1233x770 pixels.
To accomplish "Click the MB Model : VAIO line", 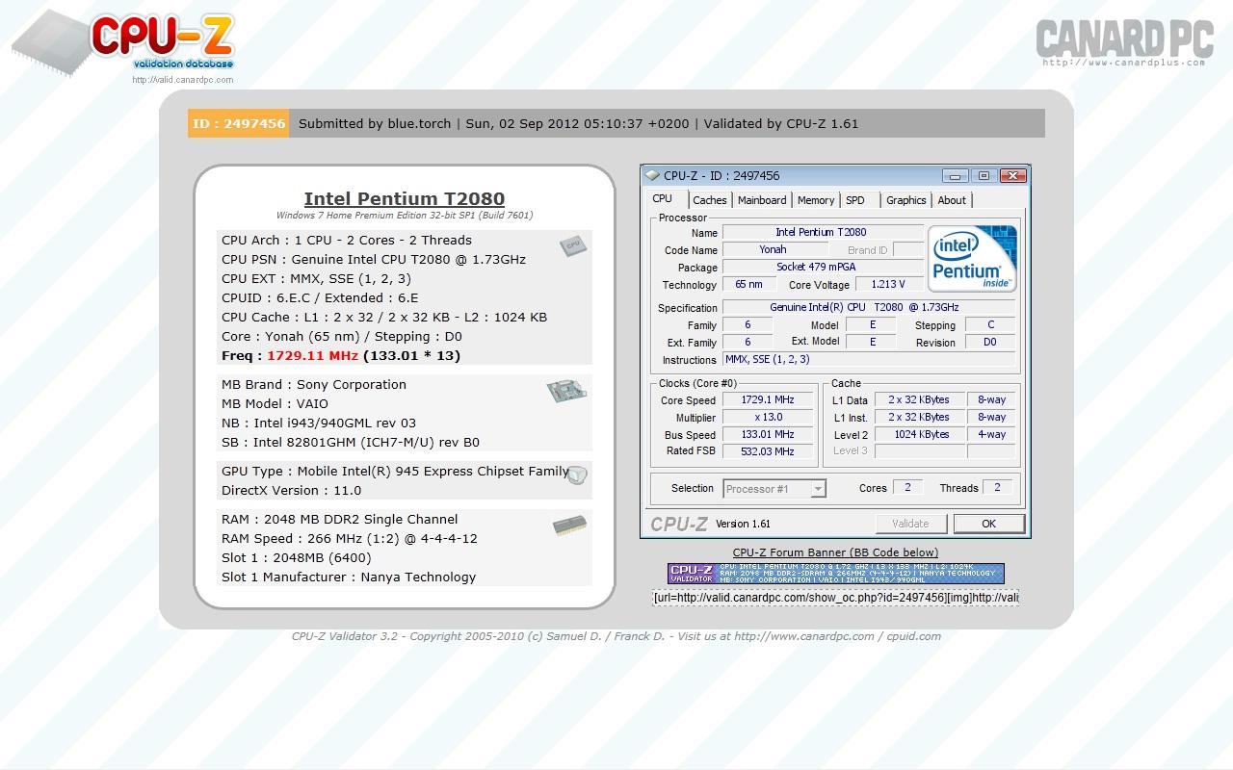I will 275,403.
